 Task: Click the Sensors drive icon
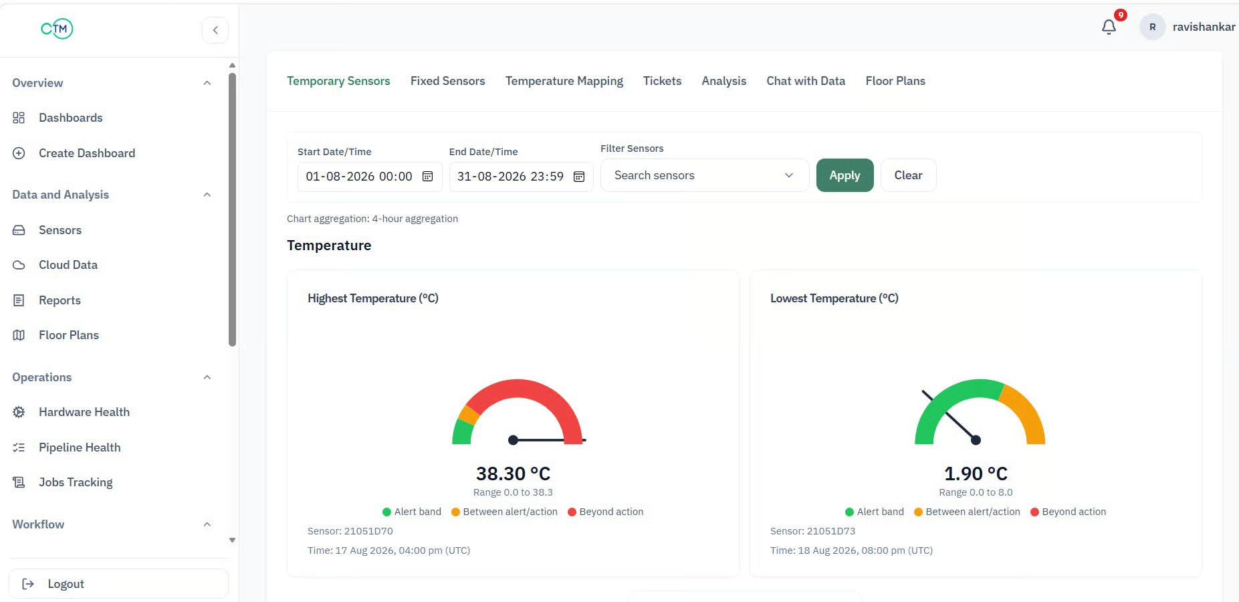(19, 230)
